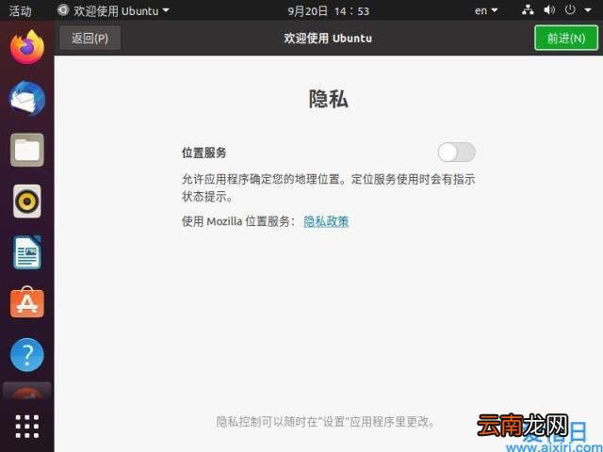Image resolution: width=603 pixels, height=452 pixels.
Task: Open the Files manager dock icon
Action: point(27,150)
